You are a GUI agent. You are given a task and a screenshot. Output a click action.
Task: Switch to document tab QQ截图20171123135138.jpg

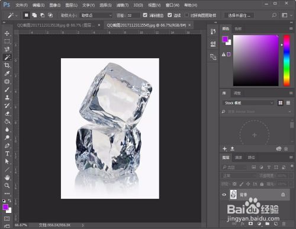[x=56, y=26]
